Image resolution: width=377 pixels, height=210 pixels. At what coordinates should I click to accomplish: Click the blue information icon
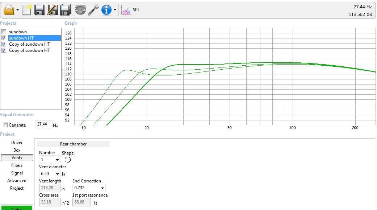pyautogui.click(x=106, y=10)
